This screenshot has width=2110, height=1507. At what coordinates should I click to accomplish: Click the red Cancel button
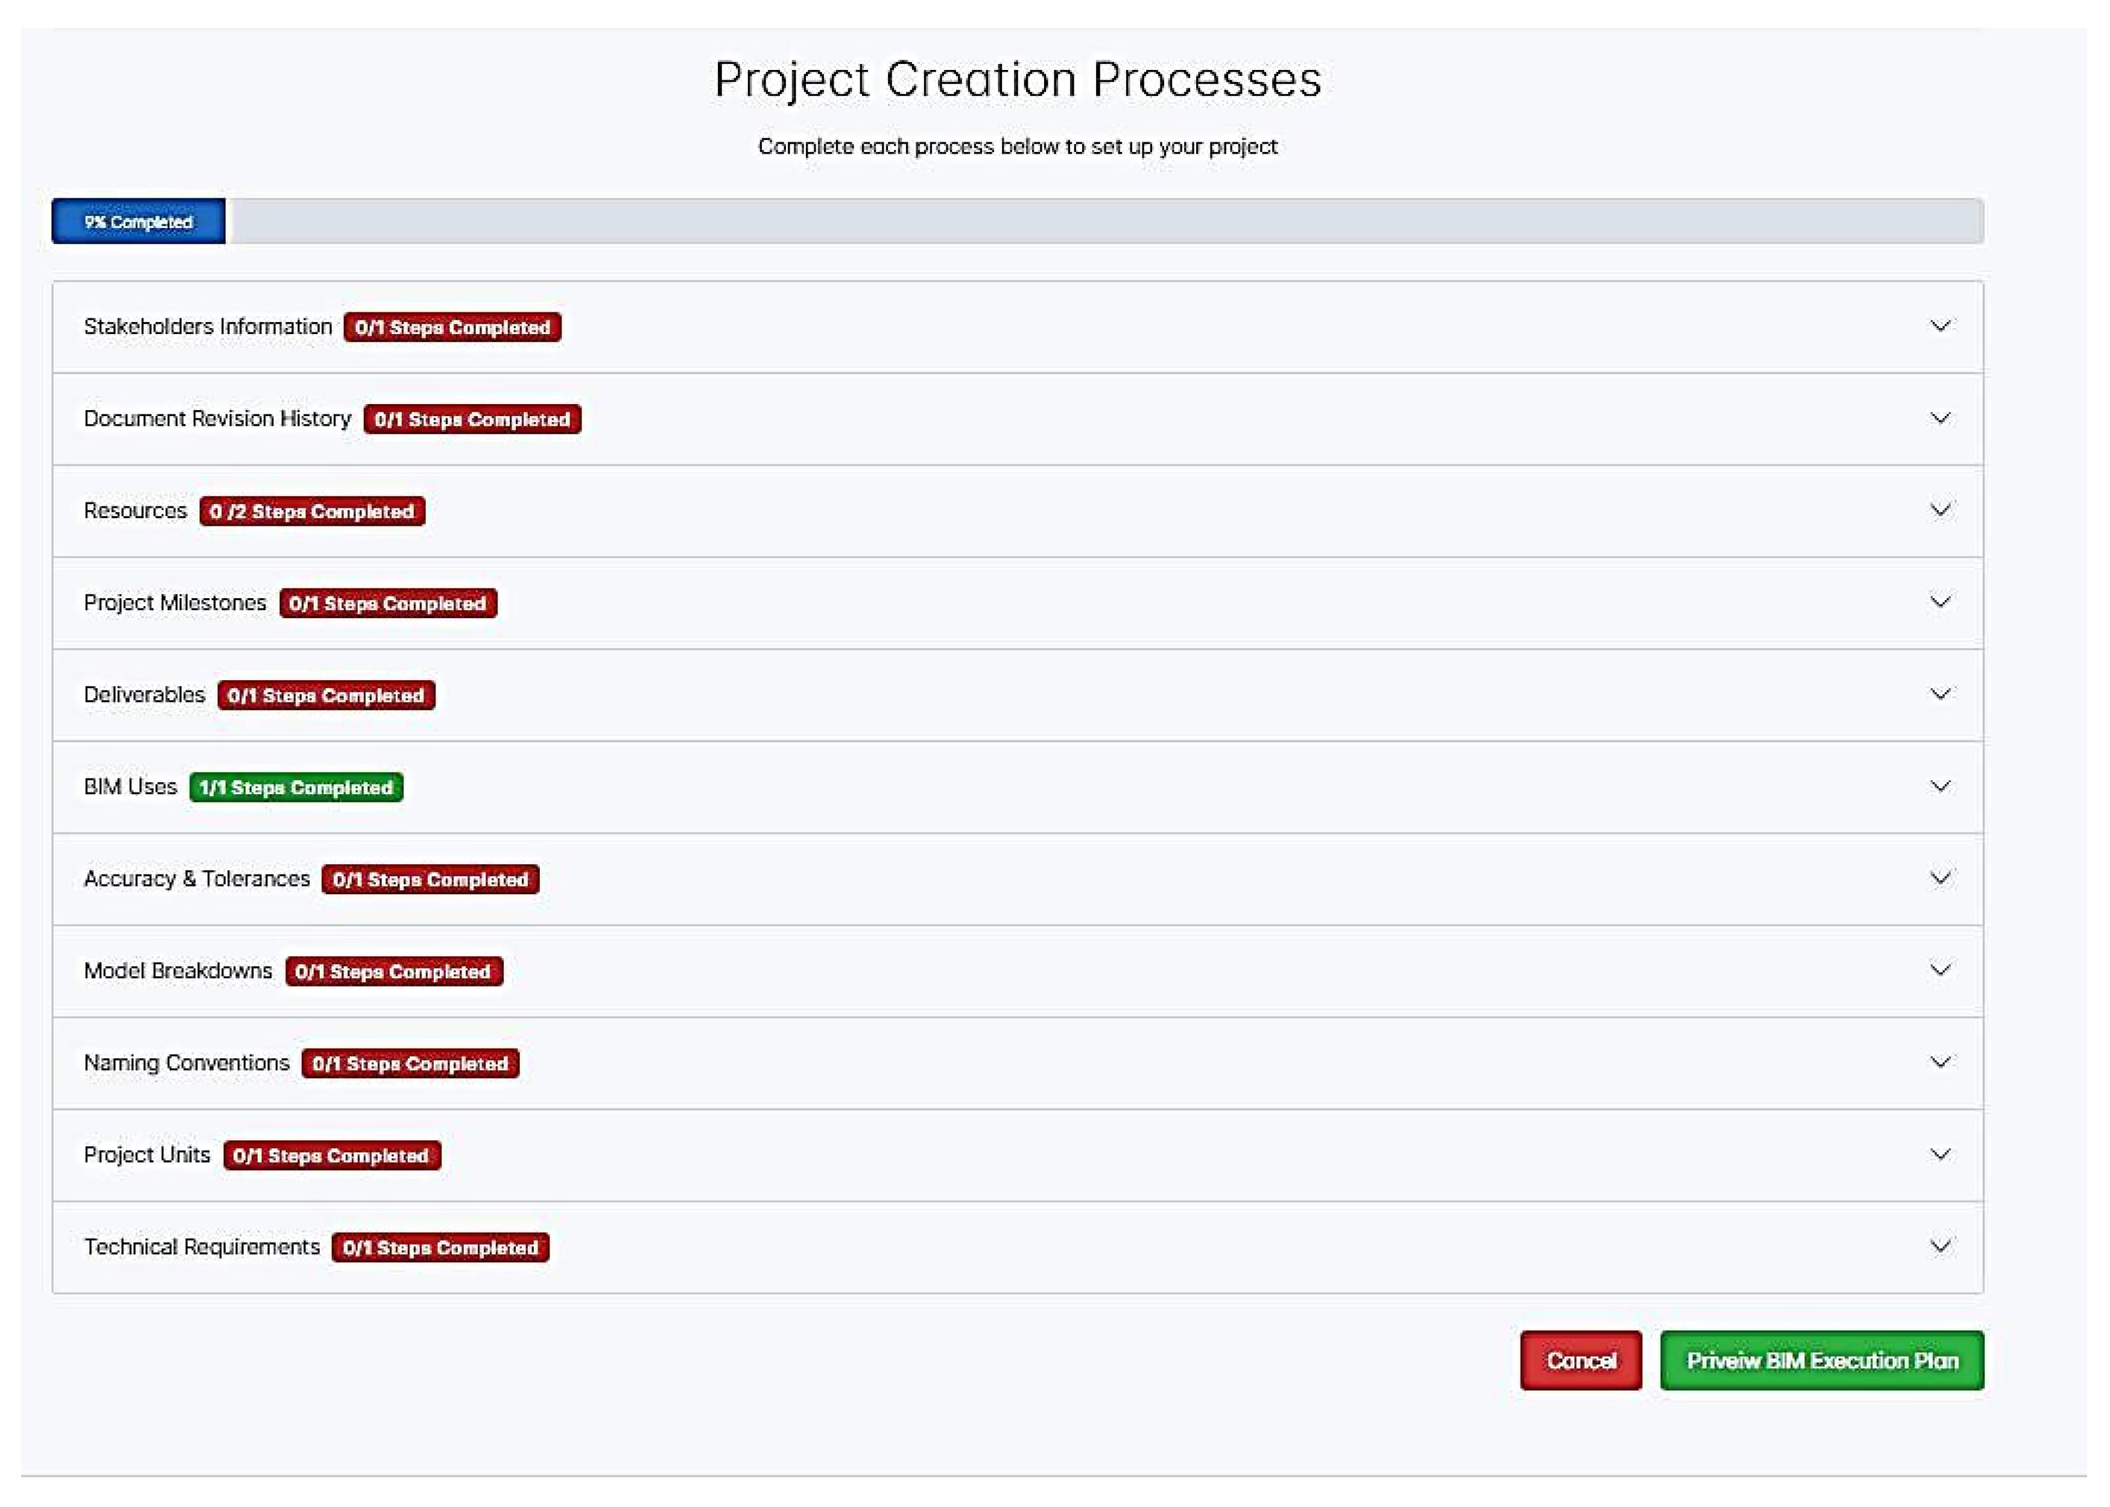pos(1580,1360)
